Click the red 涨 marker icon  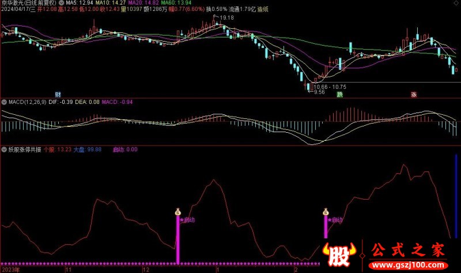[414, 95]
